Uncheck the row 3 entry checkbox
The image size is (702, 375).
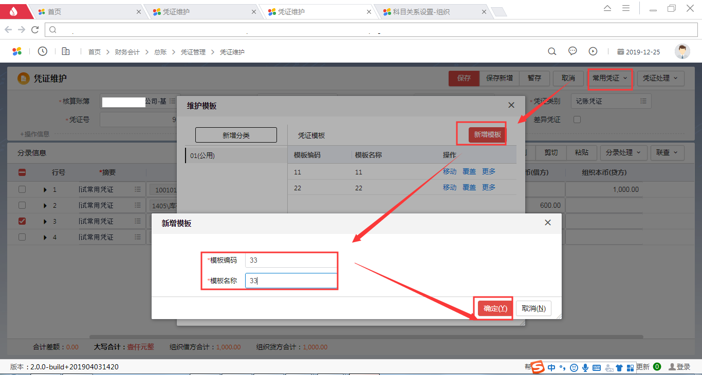[x=22, y=221]
